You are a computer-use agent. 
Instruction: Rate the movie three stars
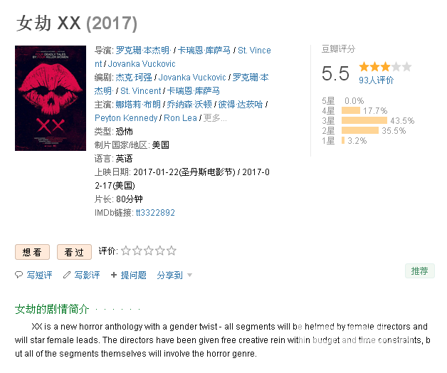(149, 251)
